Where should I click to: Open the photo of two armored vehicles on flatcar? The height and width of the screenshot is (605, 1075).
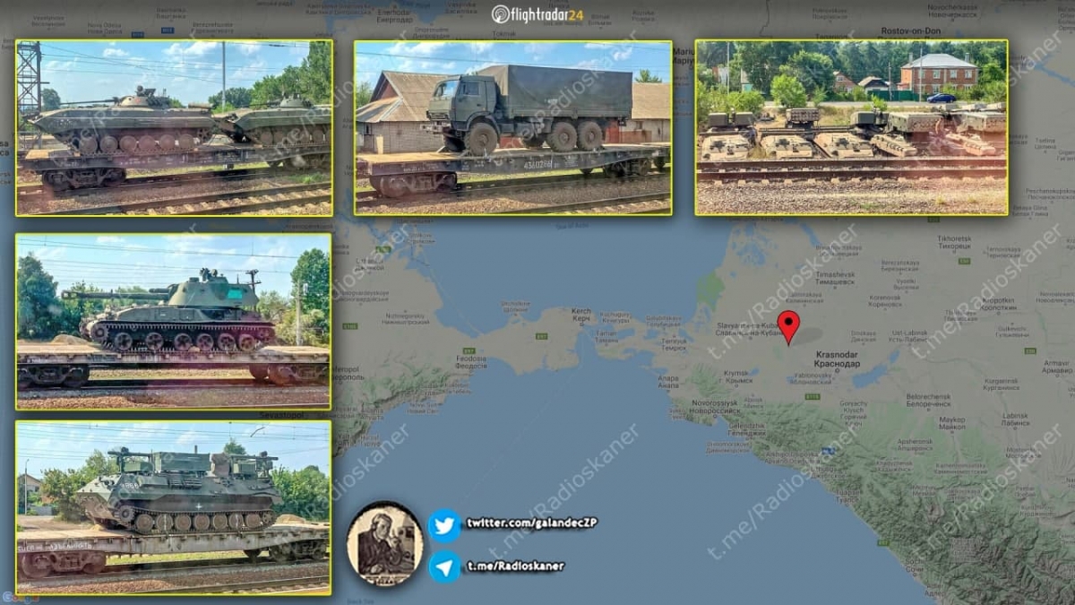point(174,127)
